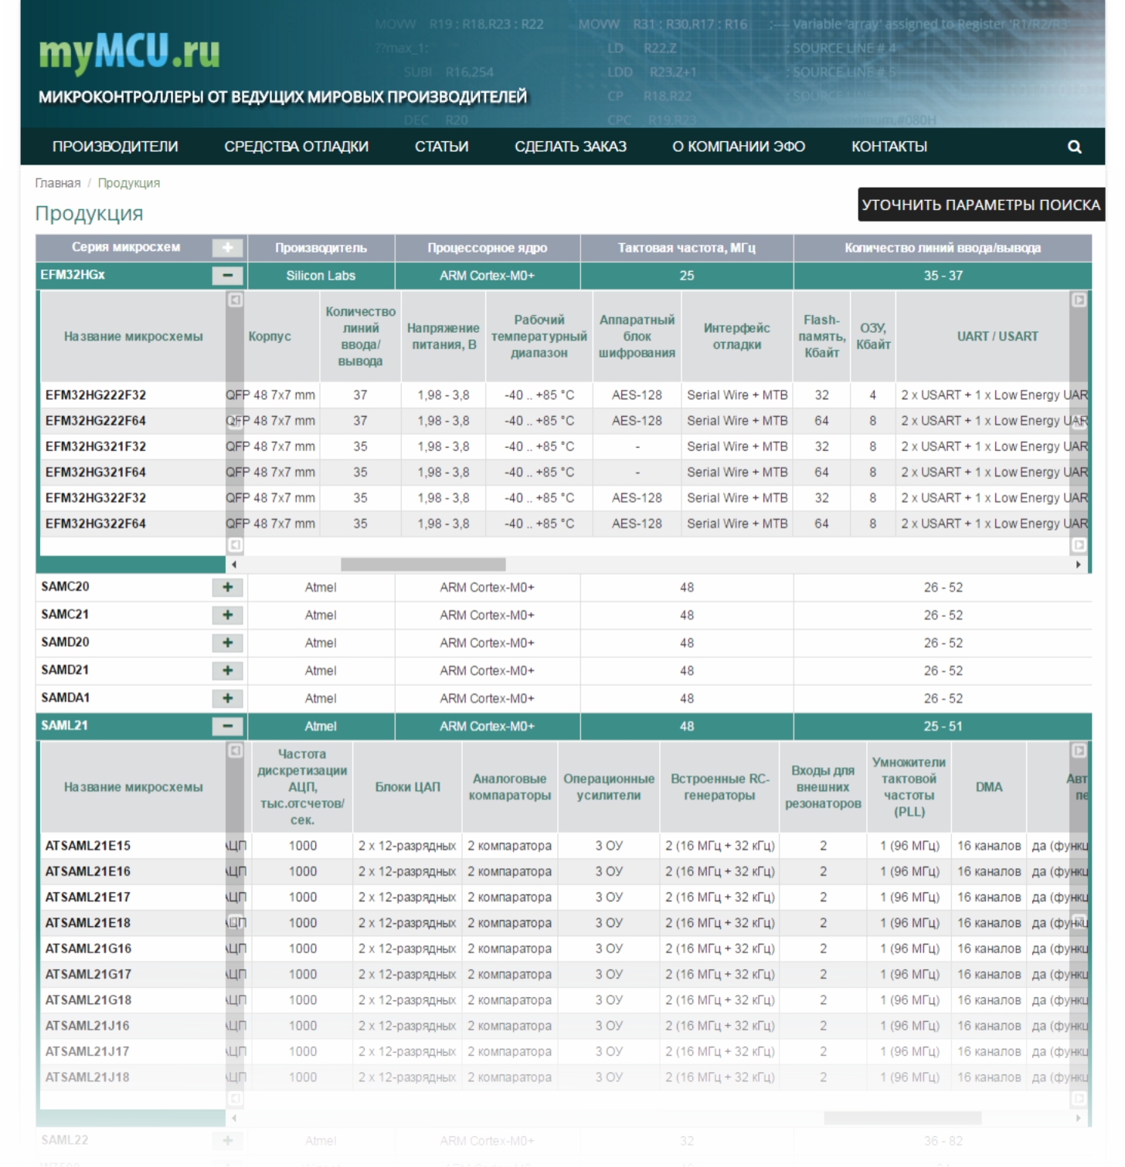
Task: Expand all series with header plus button
Action: (227, 247)
